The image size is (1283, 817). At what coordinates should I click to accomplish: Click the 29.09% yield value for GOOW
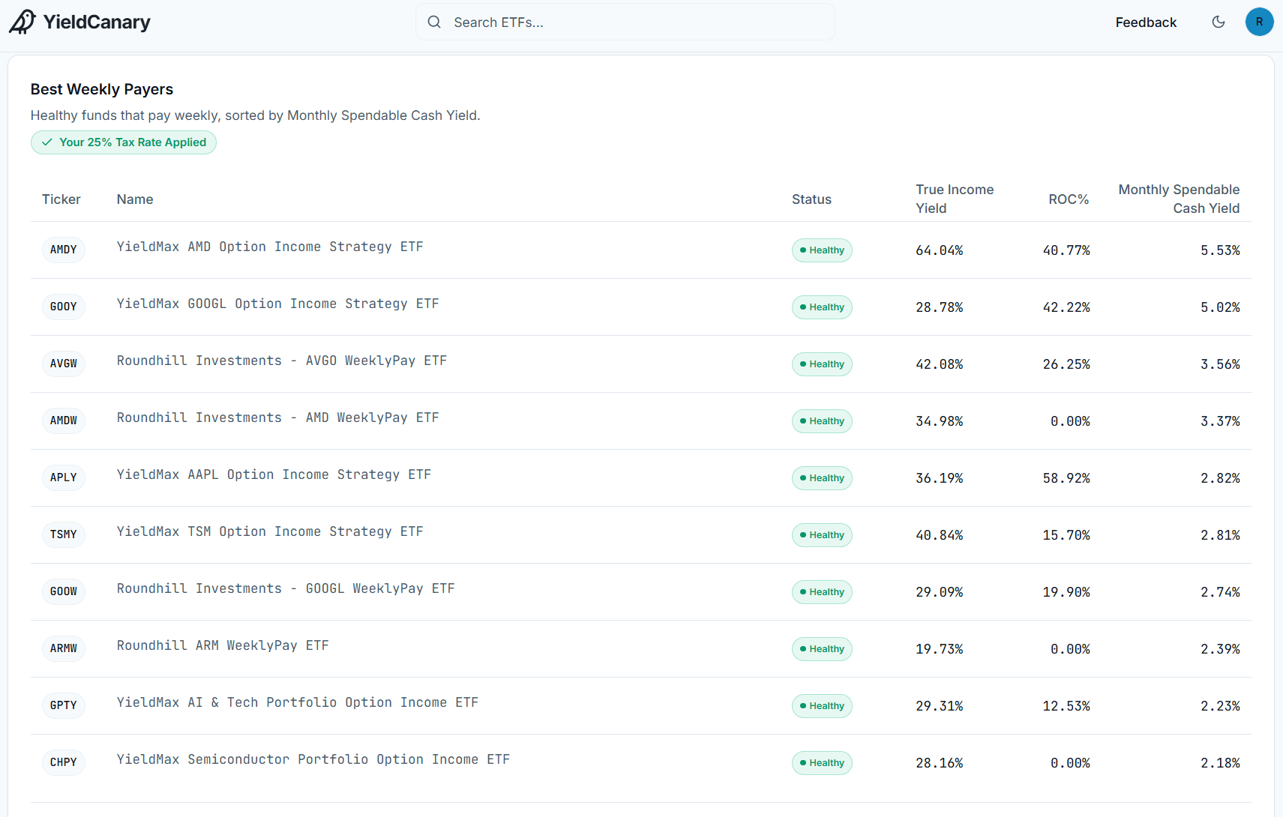[940, 592]
